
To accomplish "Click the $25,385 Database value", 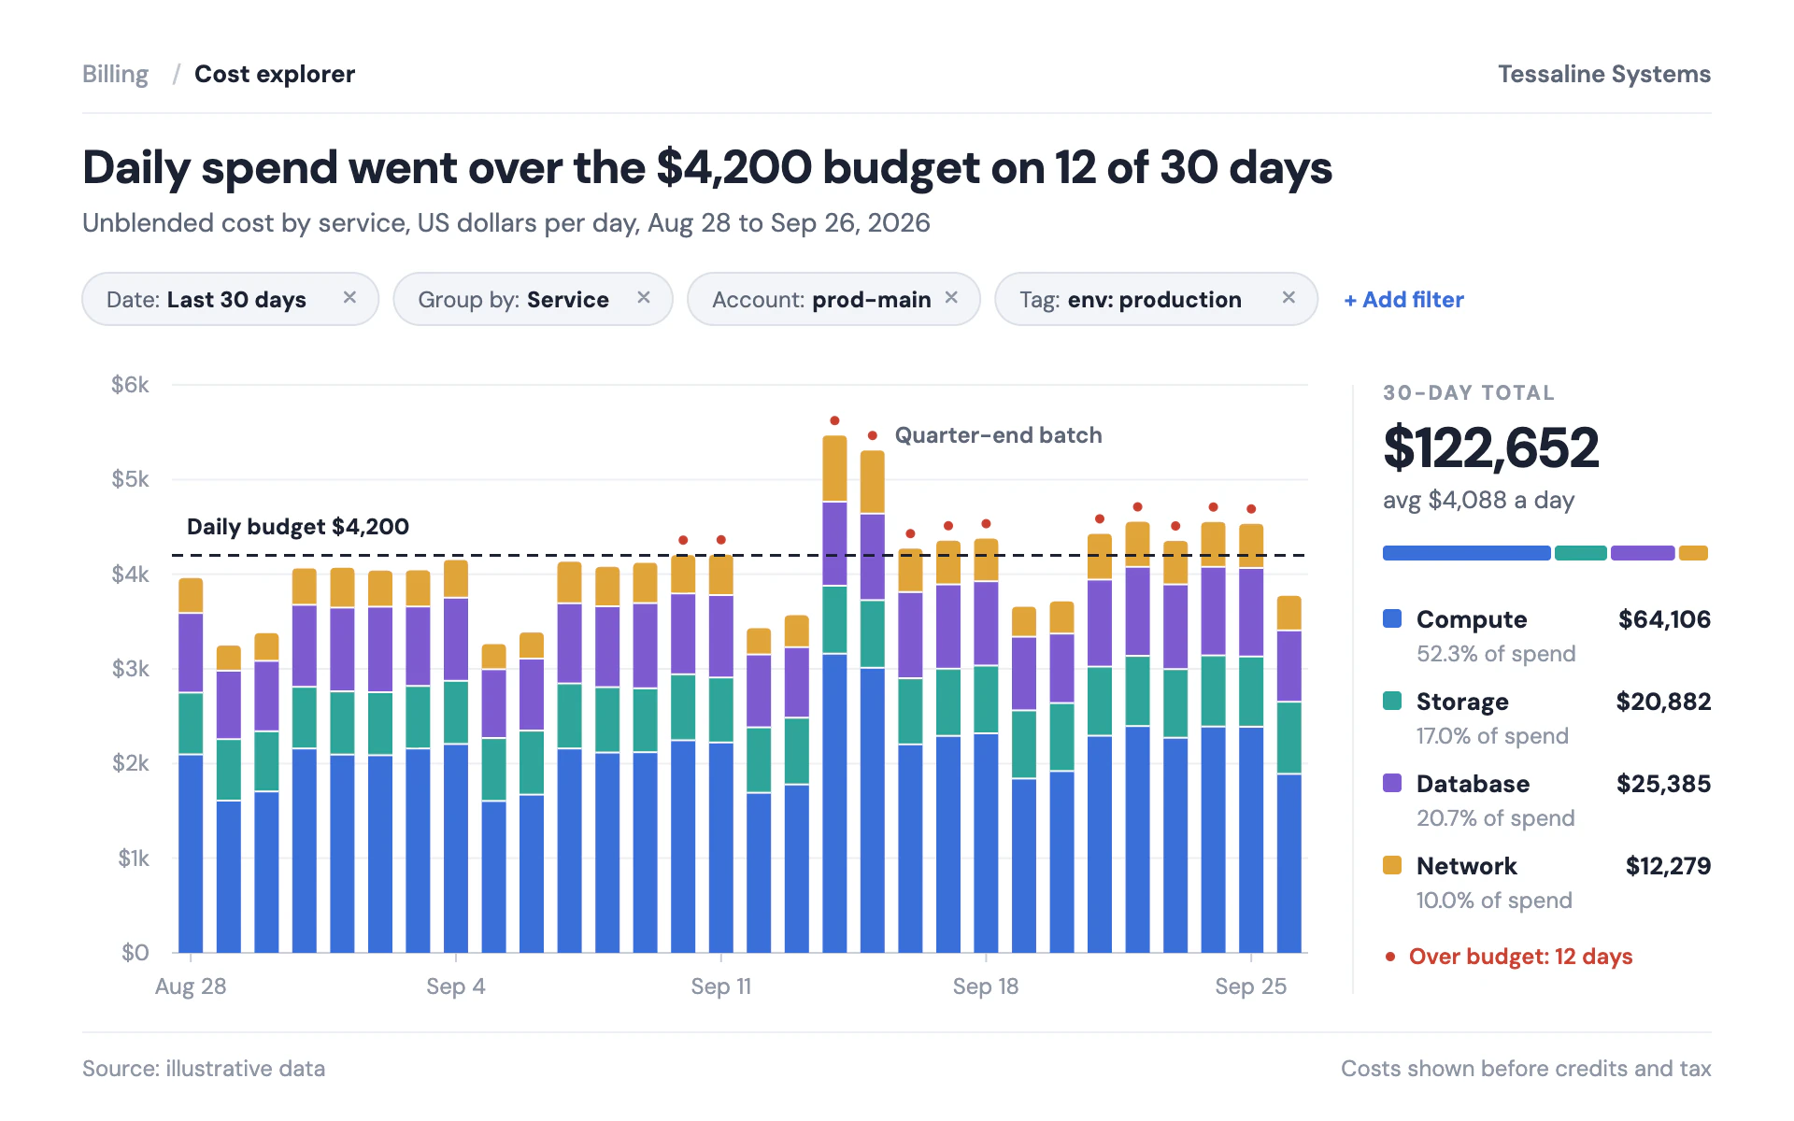I will click(x=1663, y=784).
